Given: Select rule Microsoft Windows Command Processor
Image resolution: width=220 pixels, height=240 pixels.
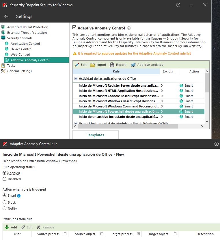Looking at the screenshot, I should [x=139, y=106].
